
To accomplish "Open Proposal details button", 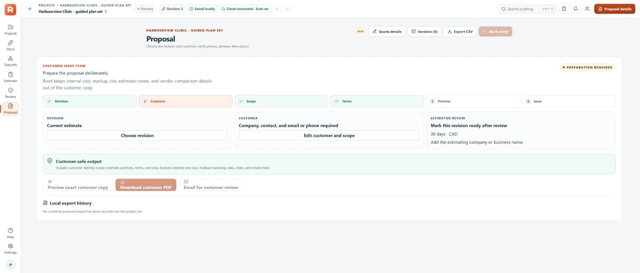I will point(614,9).
